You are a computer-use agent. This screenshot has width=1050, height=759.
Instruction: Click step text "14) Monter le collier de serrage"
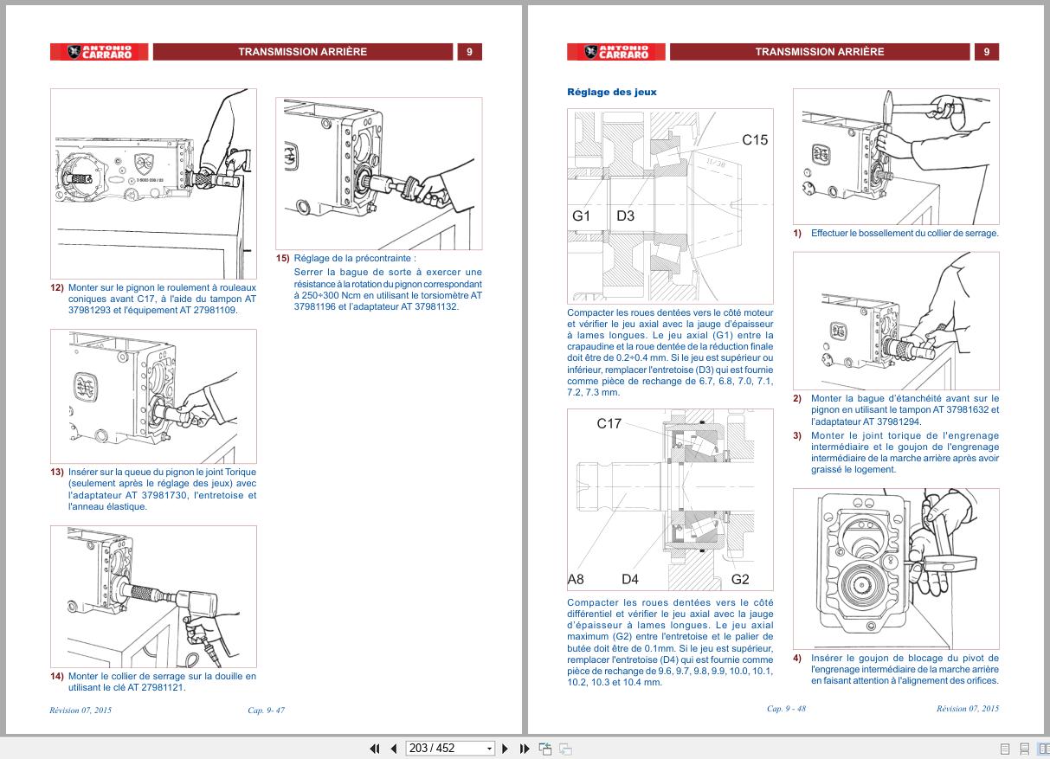click(x=153, y=682)
